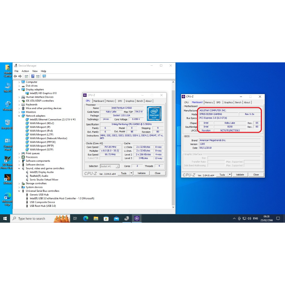Click the Task View taskbar icon
Viewport: 285px width, 285px height.
click(75, 218)
